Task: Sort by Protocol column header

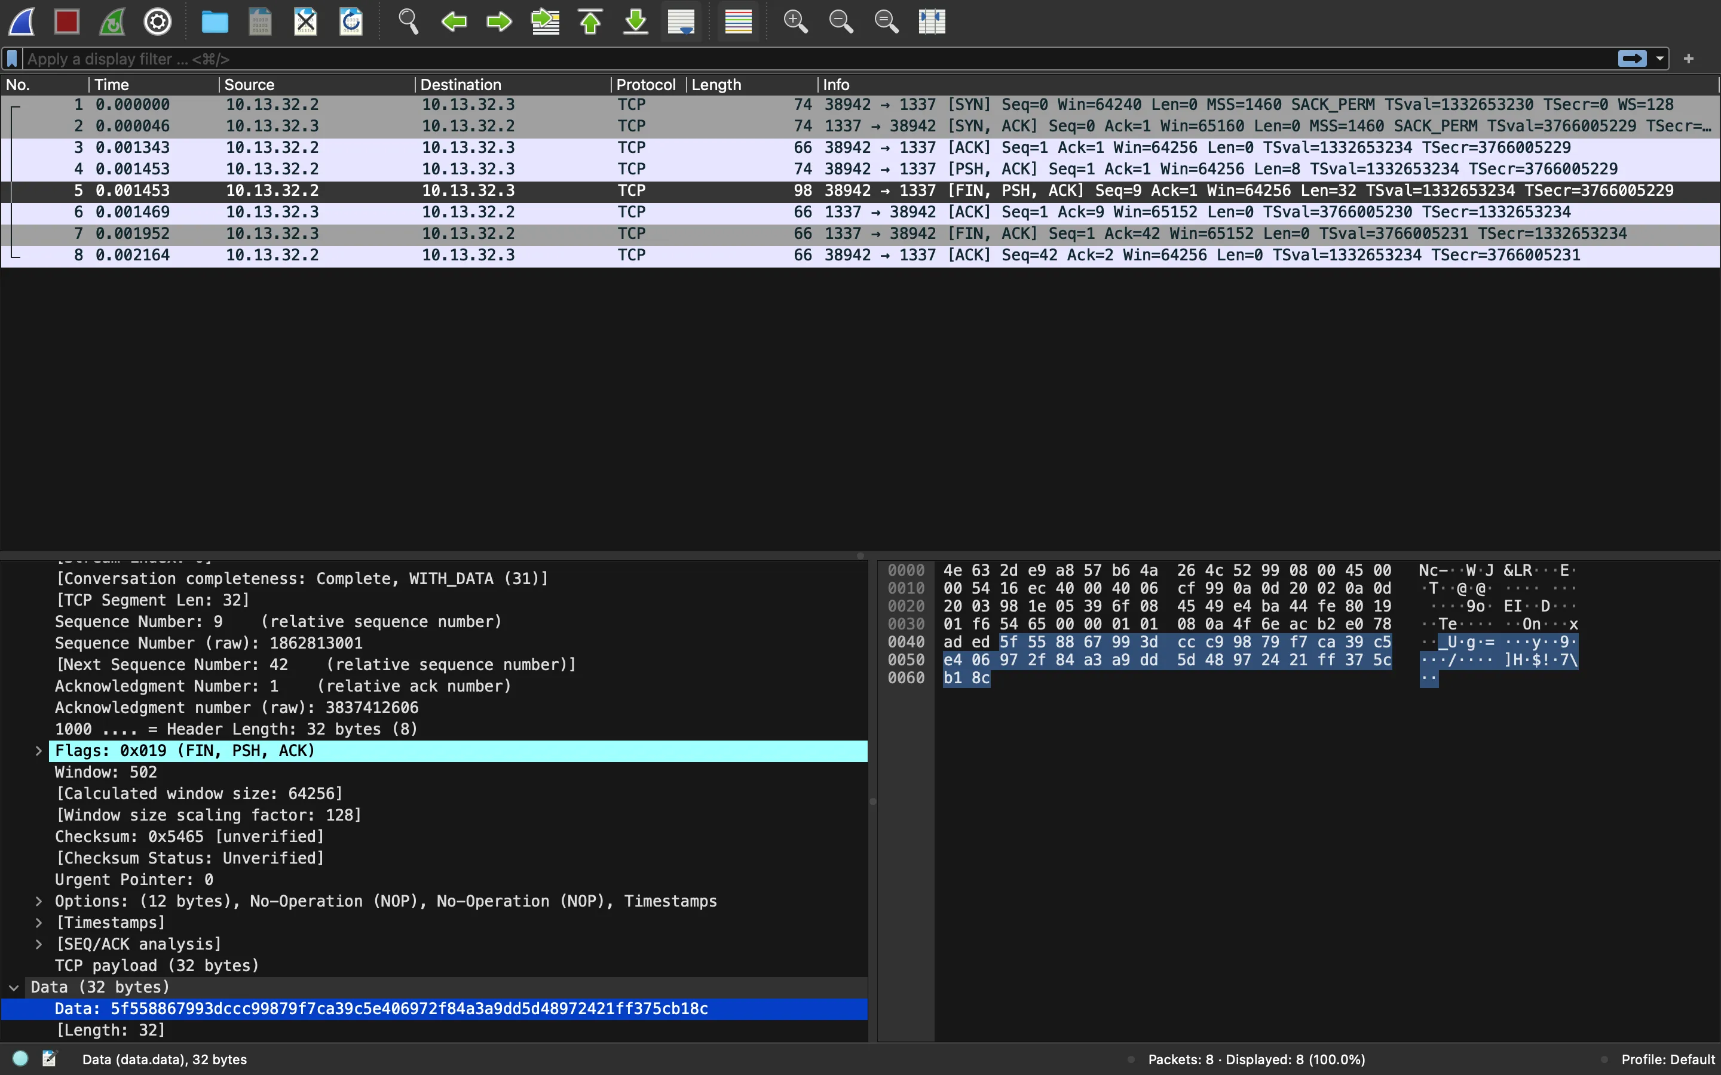Action: point(648,85)
